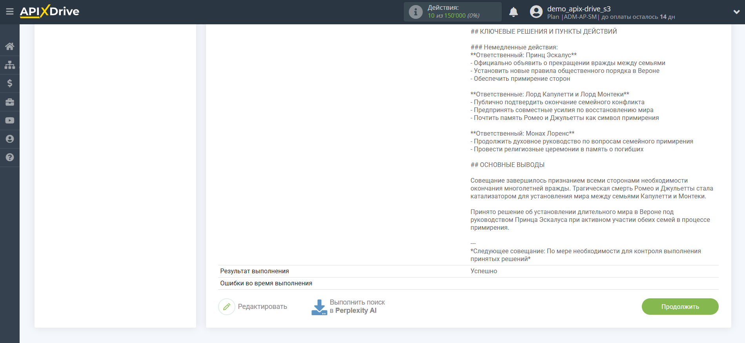
Task: Open the user profile sidebar icon
Action: click(10, 139)
